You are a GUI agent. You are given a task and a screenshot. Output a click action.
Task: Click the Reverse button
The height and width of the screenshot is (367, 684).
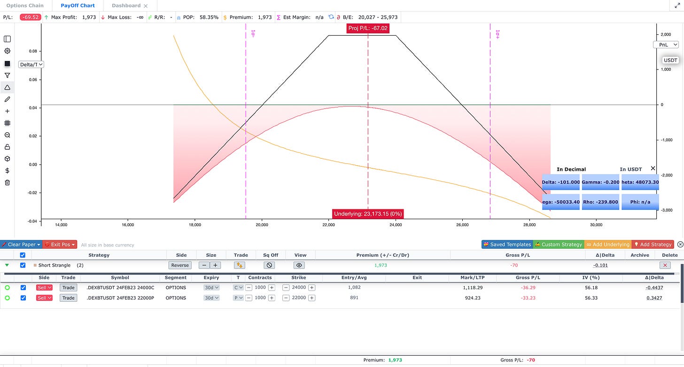click(x=180, y=265)
